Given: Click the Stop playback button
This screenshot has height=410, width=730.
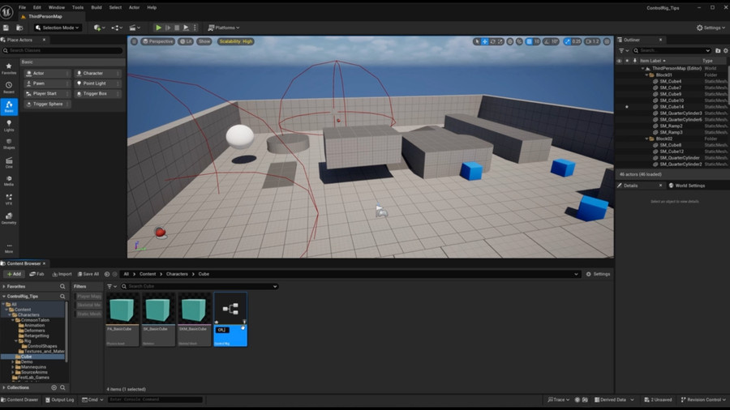Looking at the screenshot, I should pos(177,28).
